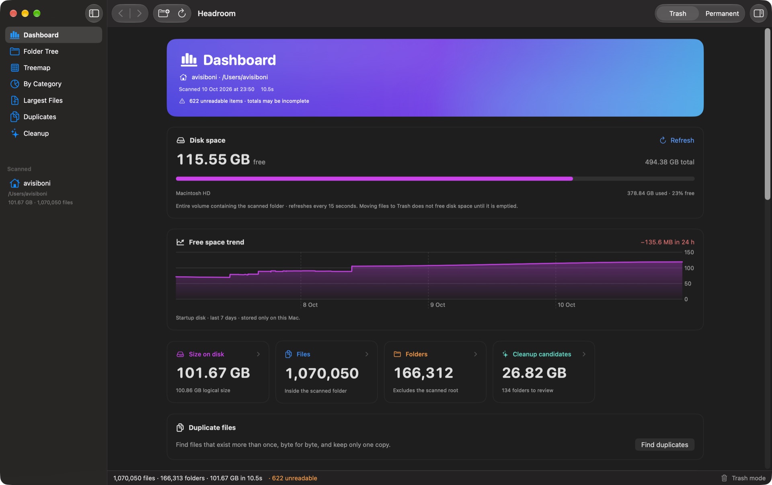This screenshot has height=485, width=772.
Task: Click the Refresh link in Disk space
Action: 677,140
